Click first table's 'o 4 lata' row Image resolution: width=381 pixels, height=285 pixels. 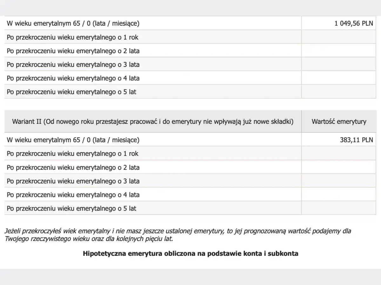(190, 78)
